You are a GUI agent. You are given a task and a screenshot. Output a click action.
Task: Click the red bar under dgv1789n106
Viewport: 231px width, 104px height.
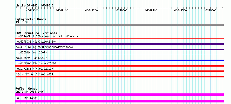[x=120, y=77]
